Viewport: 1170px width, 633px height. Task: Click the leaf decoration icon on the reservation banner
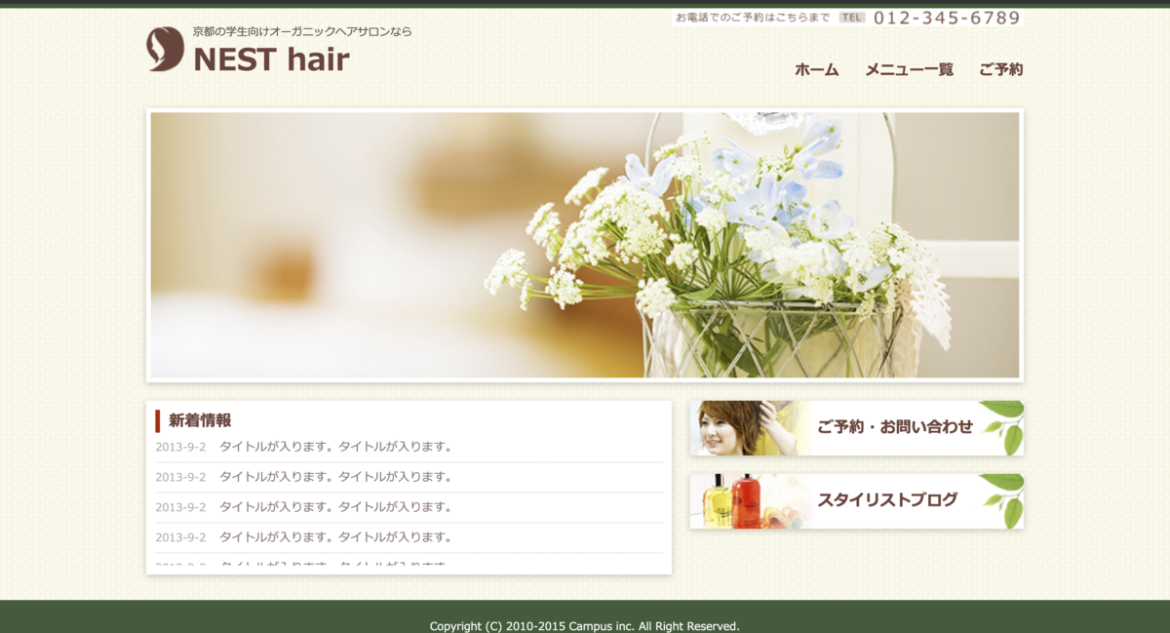point(1002,426)
